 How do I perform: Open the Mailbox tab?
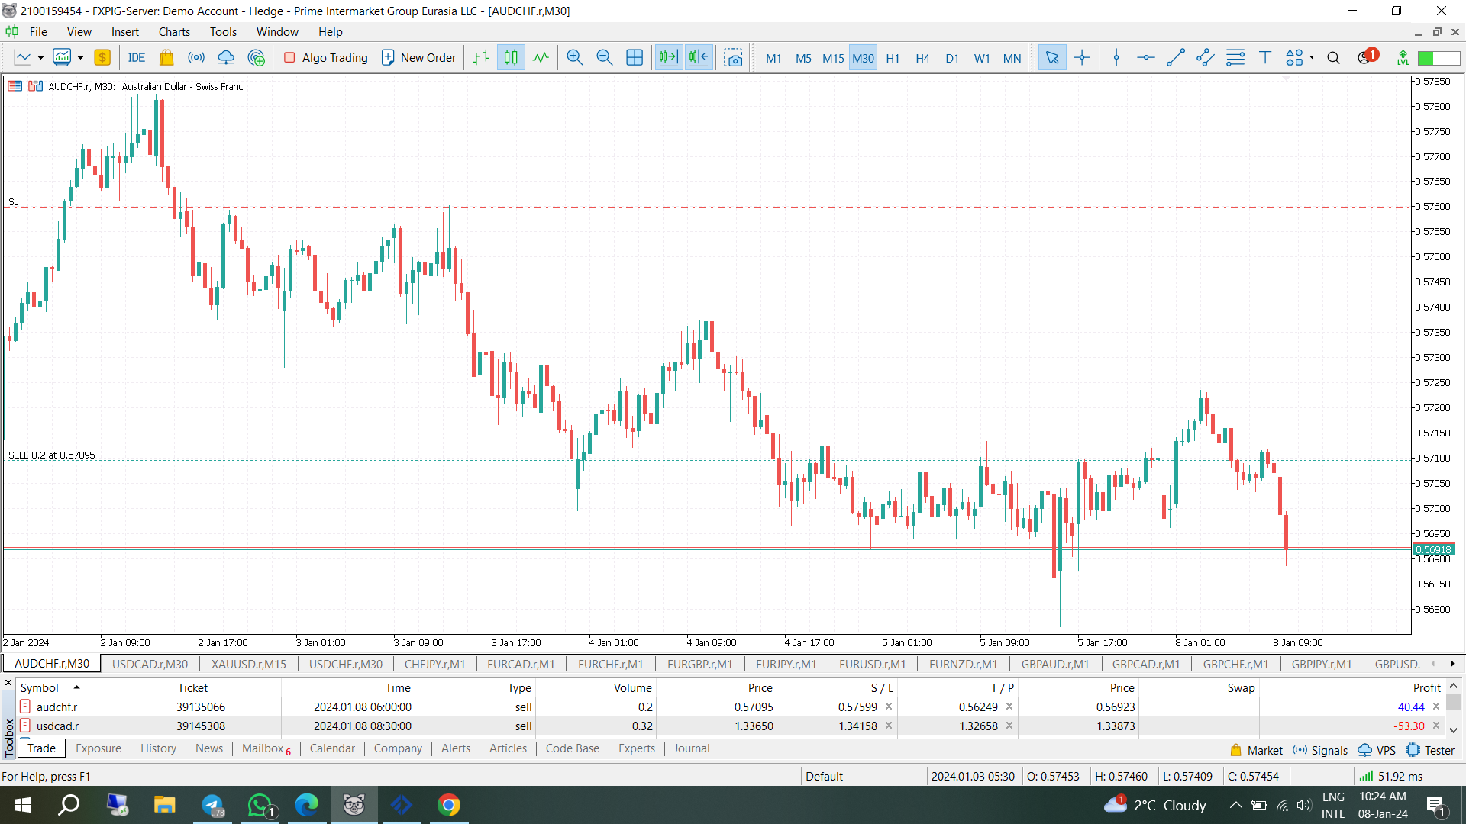pyautogui.click(x=266, y=748)
